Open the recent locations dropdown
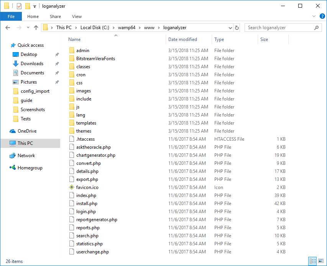The width and height of the screenshot is (327, 266). point(28,28)
